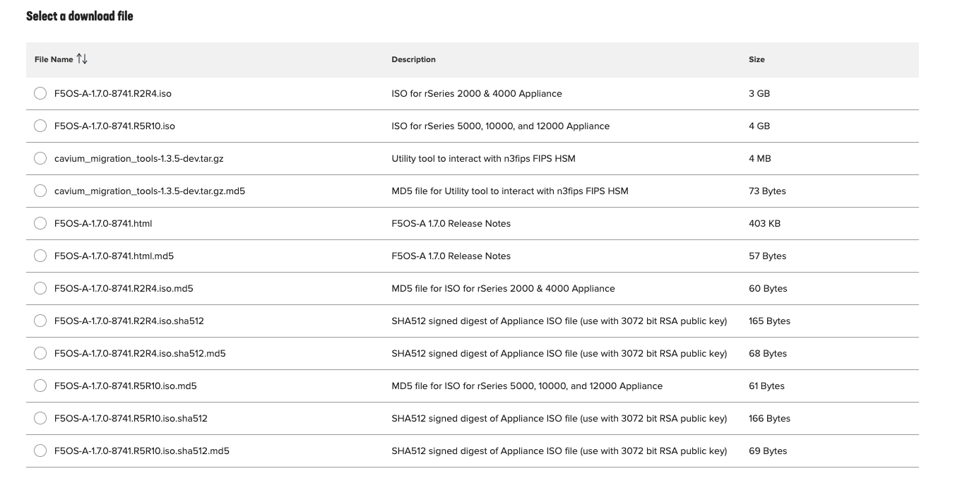This screenshot has height=500, width=955.
Task: Select the F5OS-A-1.7.0-8741.R5R10.iso radio button
Action: tap(40, 126)
